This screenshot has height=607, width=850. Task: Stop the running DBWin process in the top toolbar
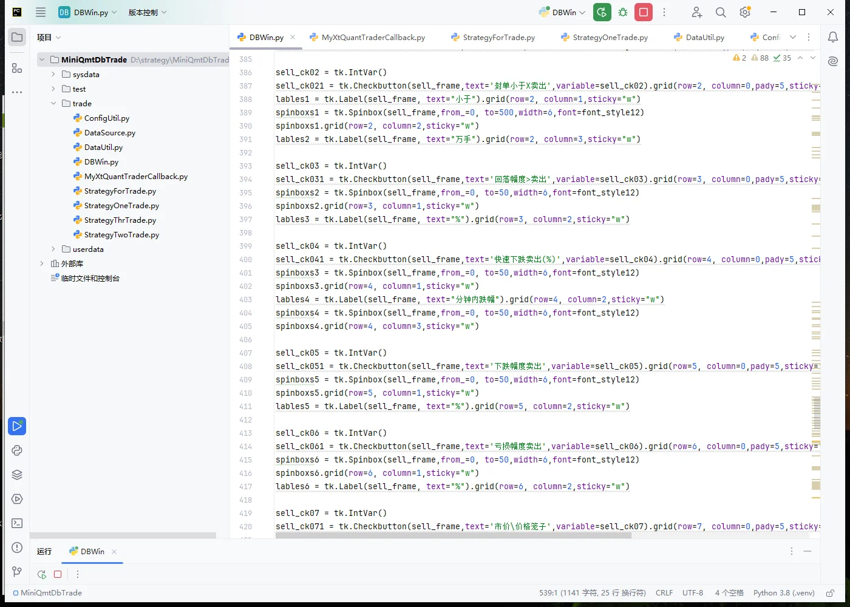click(644, 12)
